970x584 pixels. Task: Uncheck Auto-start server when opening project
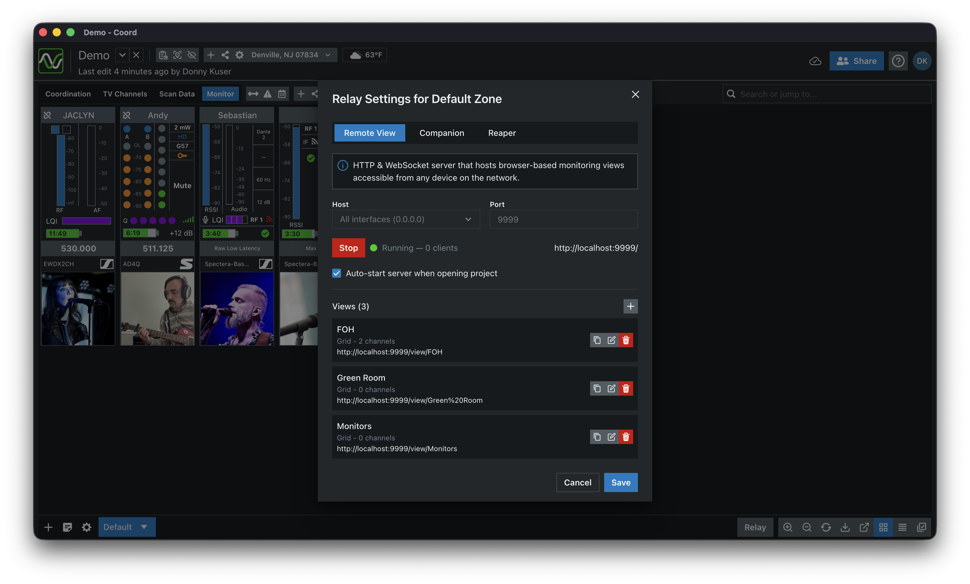[x=337, y=273]
